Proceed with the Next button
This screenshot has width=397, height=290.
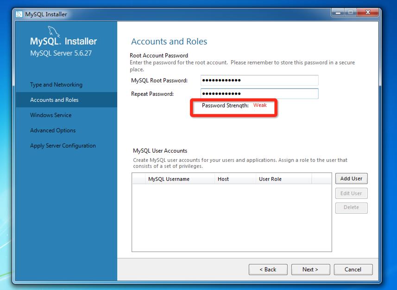[x=310, y=269]
